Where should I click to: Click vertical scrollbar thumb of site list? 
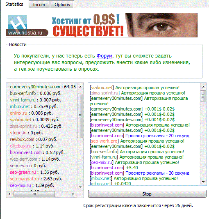(x=80, y=115)
